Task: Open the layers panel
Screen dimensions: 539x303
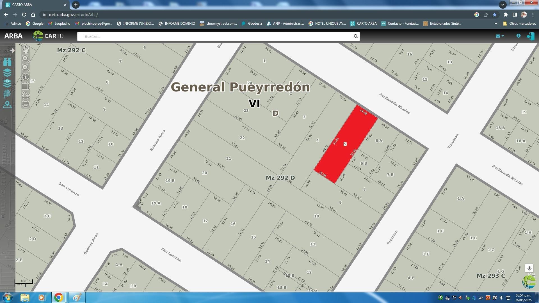Action: coord(7,73)
